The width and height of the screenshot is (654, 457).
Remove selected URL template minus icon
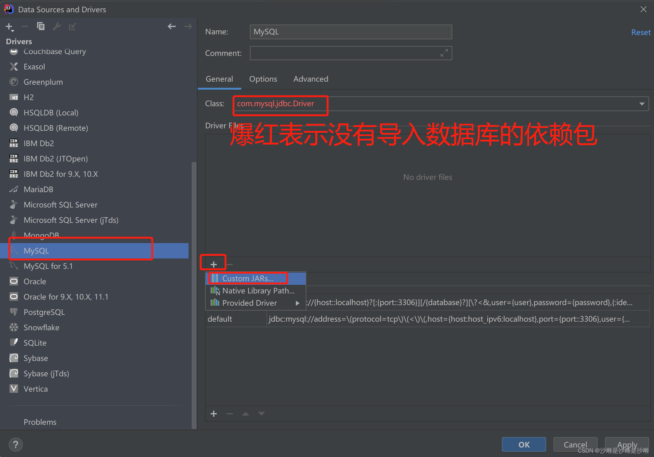[x=230, y=414]
